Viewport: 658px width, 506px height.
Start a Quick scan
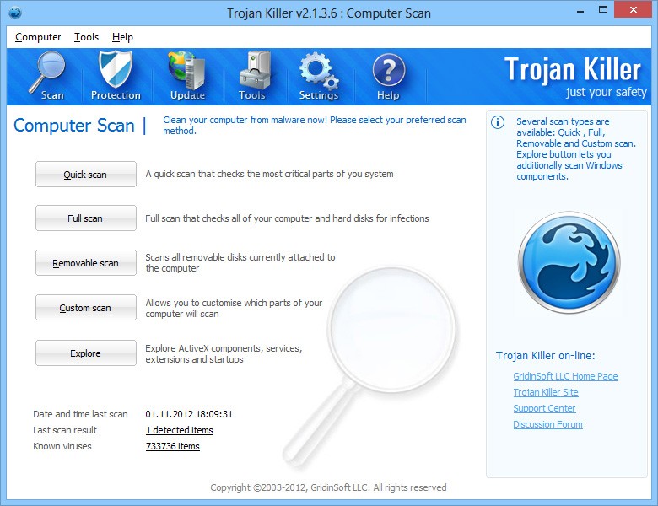(85, 174)
